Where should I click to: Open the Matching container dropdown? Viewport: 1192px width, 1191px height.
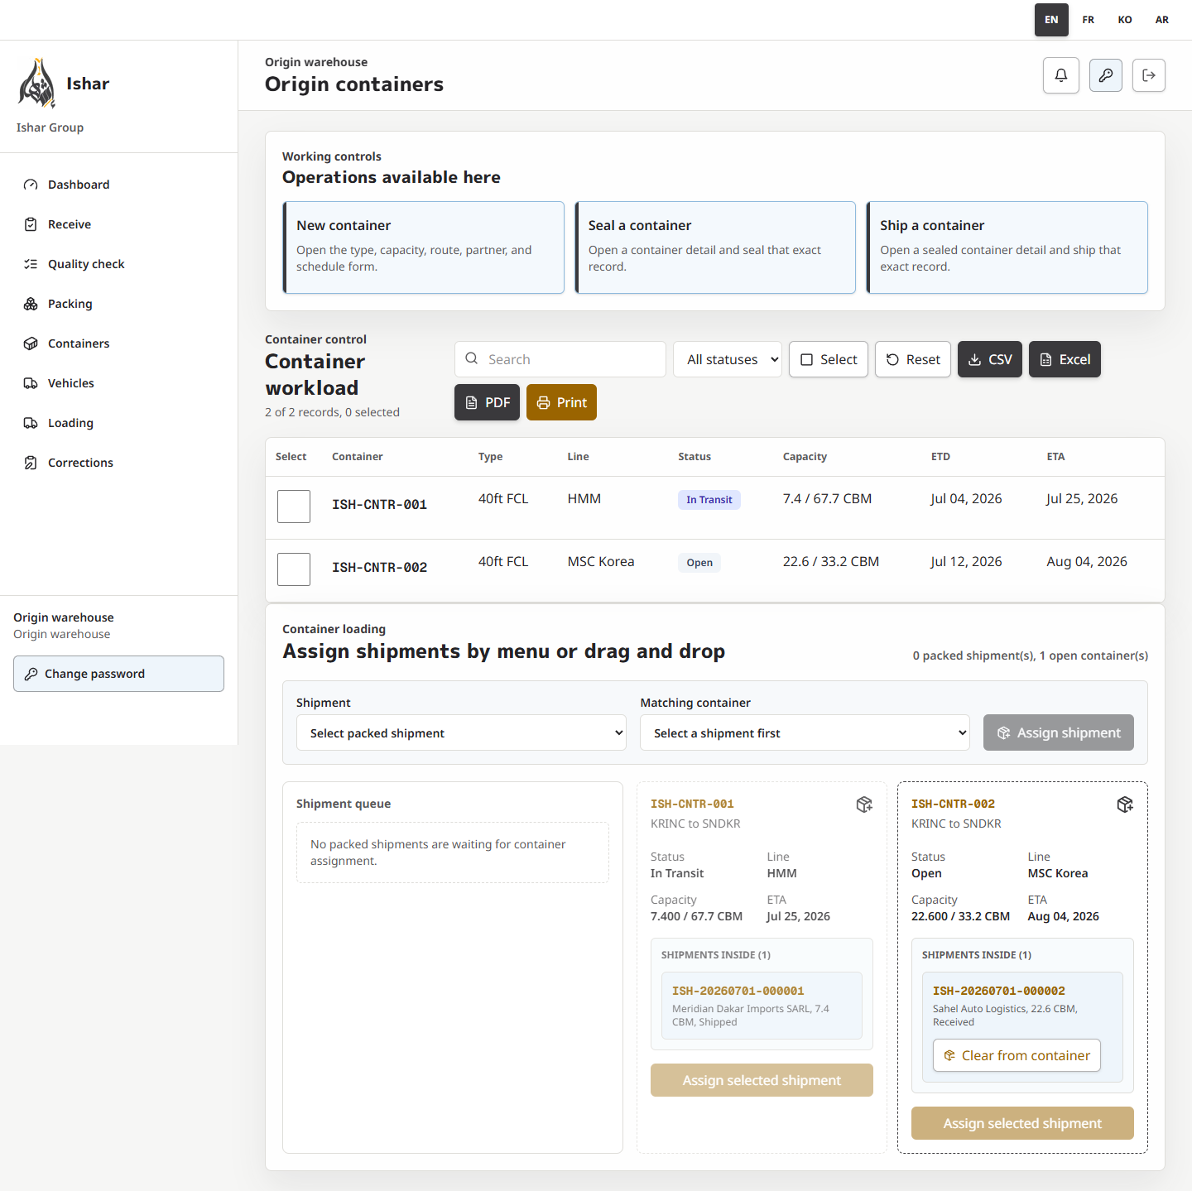[x=805, y=732]
